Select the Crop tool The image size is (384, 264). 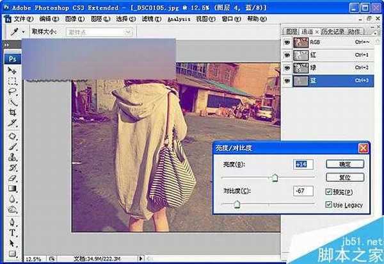pyautogui.click(x=12, y=112)
